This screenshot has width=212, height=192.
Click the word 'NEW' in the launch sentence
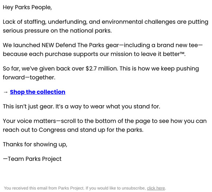[x=48, y=45]
